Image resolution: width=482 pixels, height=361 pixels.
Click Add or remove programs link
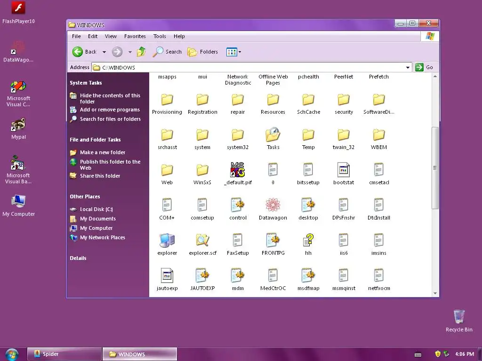105,110
